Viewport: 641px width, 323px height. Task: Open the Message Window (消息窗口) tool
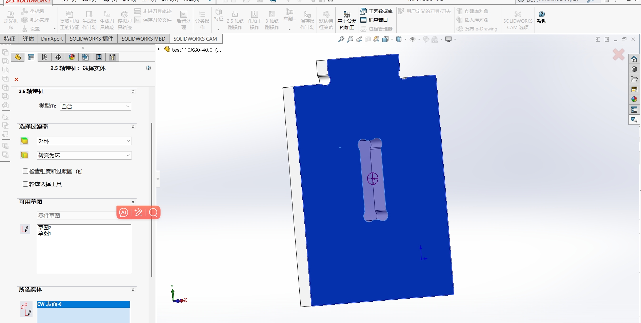(x=374, y=20)
